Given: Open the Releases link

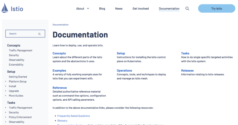Looking at the screenshot, I should (x=187, y=71).
